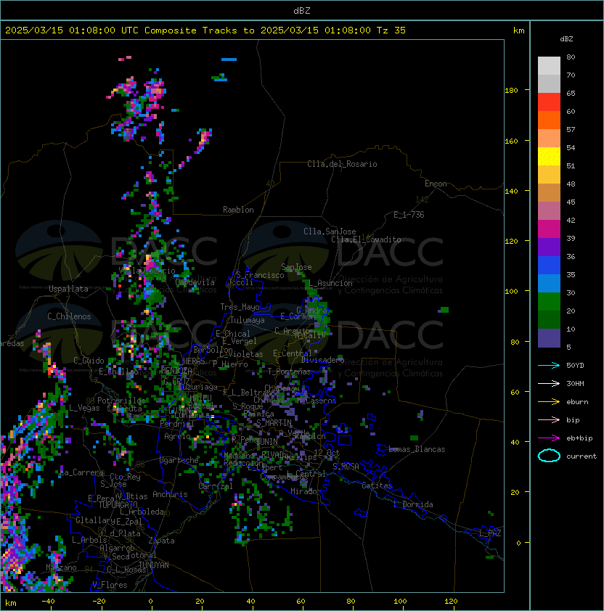This screenshot has width=604, height=611.
Task: Click the 'Lomas_Blancas' map label
Action: (417, 449)
